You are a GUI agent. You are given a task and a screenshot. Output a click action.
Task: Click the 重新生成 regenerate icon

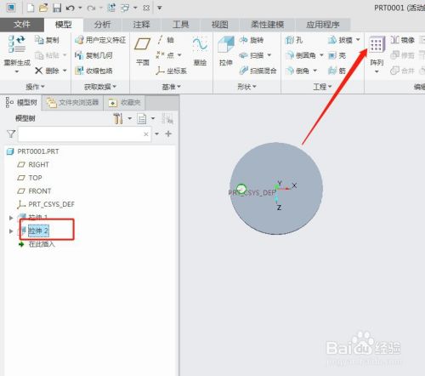(17, 44)
